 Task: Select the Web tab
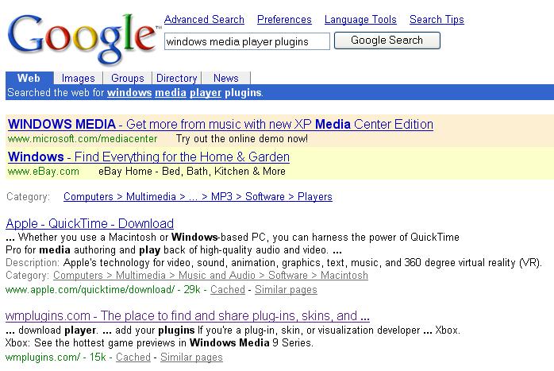coord(29,78)
